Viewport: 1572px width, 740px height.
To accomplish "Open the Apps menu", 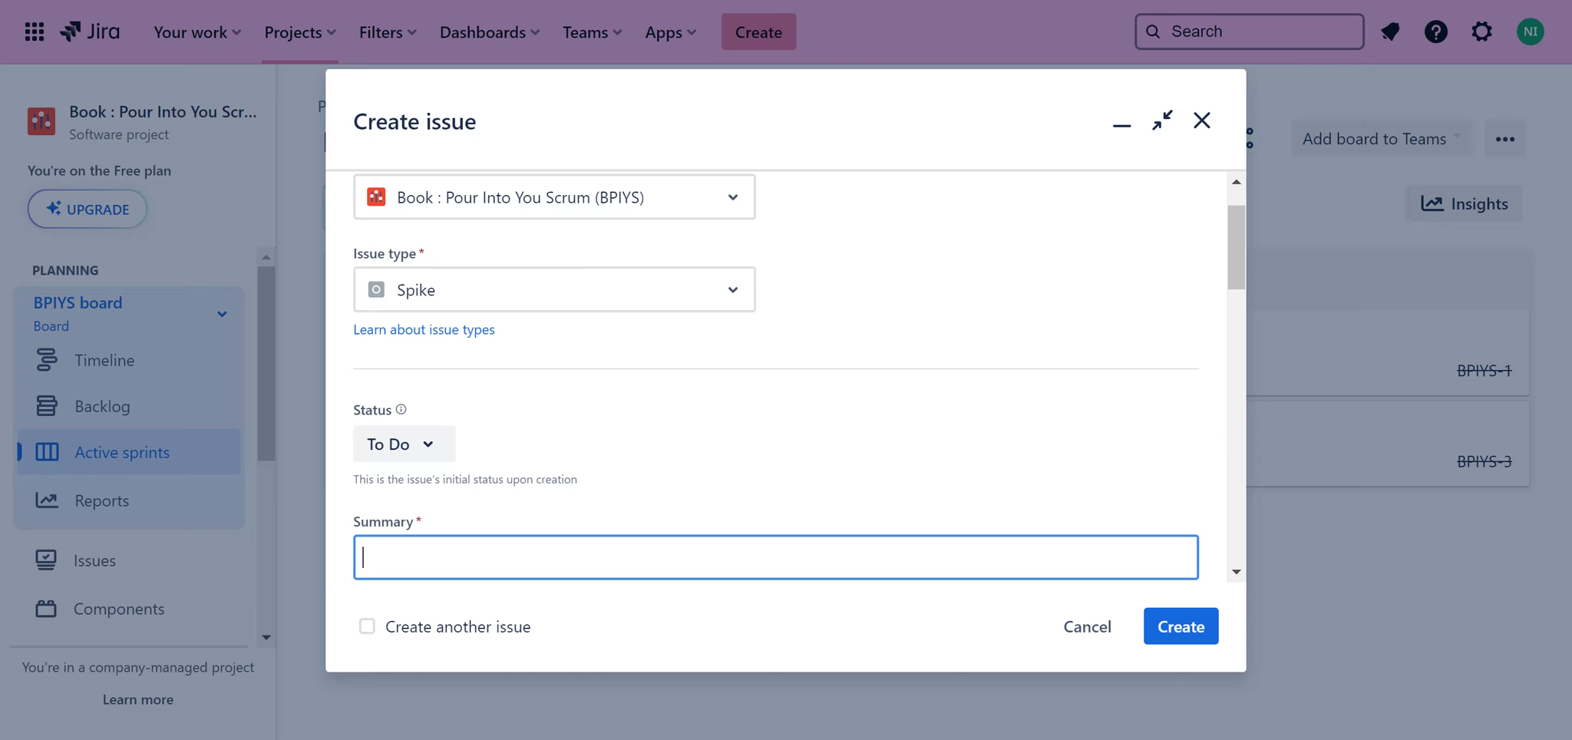I will [x=670, y=32].
